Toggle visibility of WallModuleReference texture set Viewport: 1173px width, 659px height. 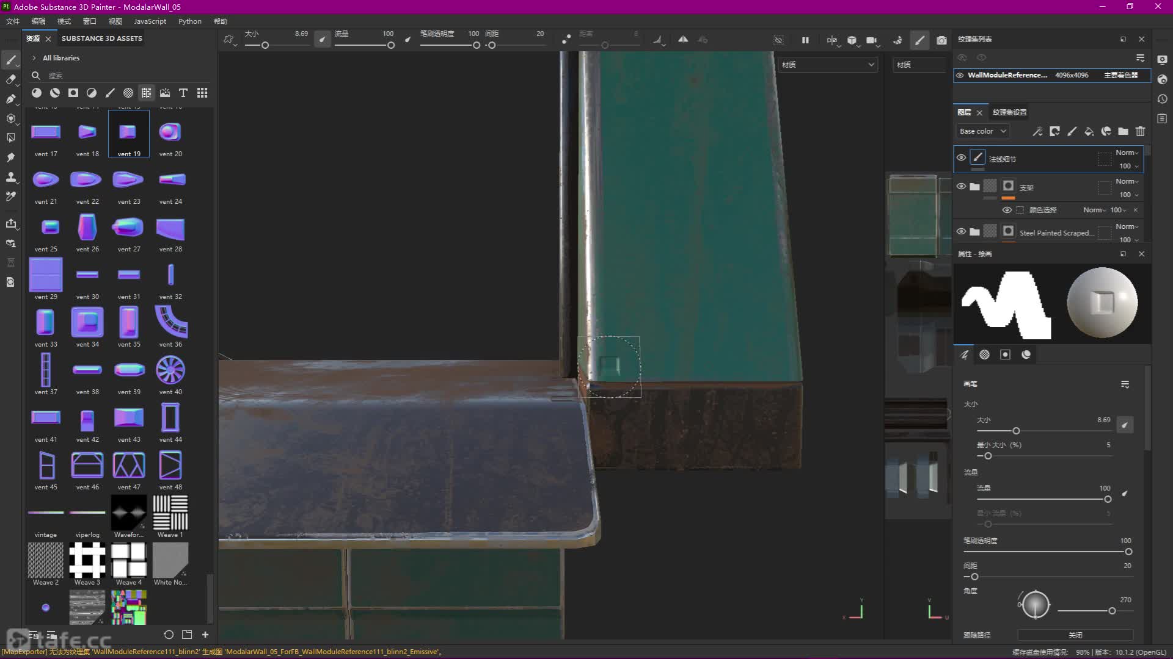click(x=960, y=75)
